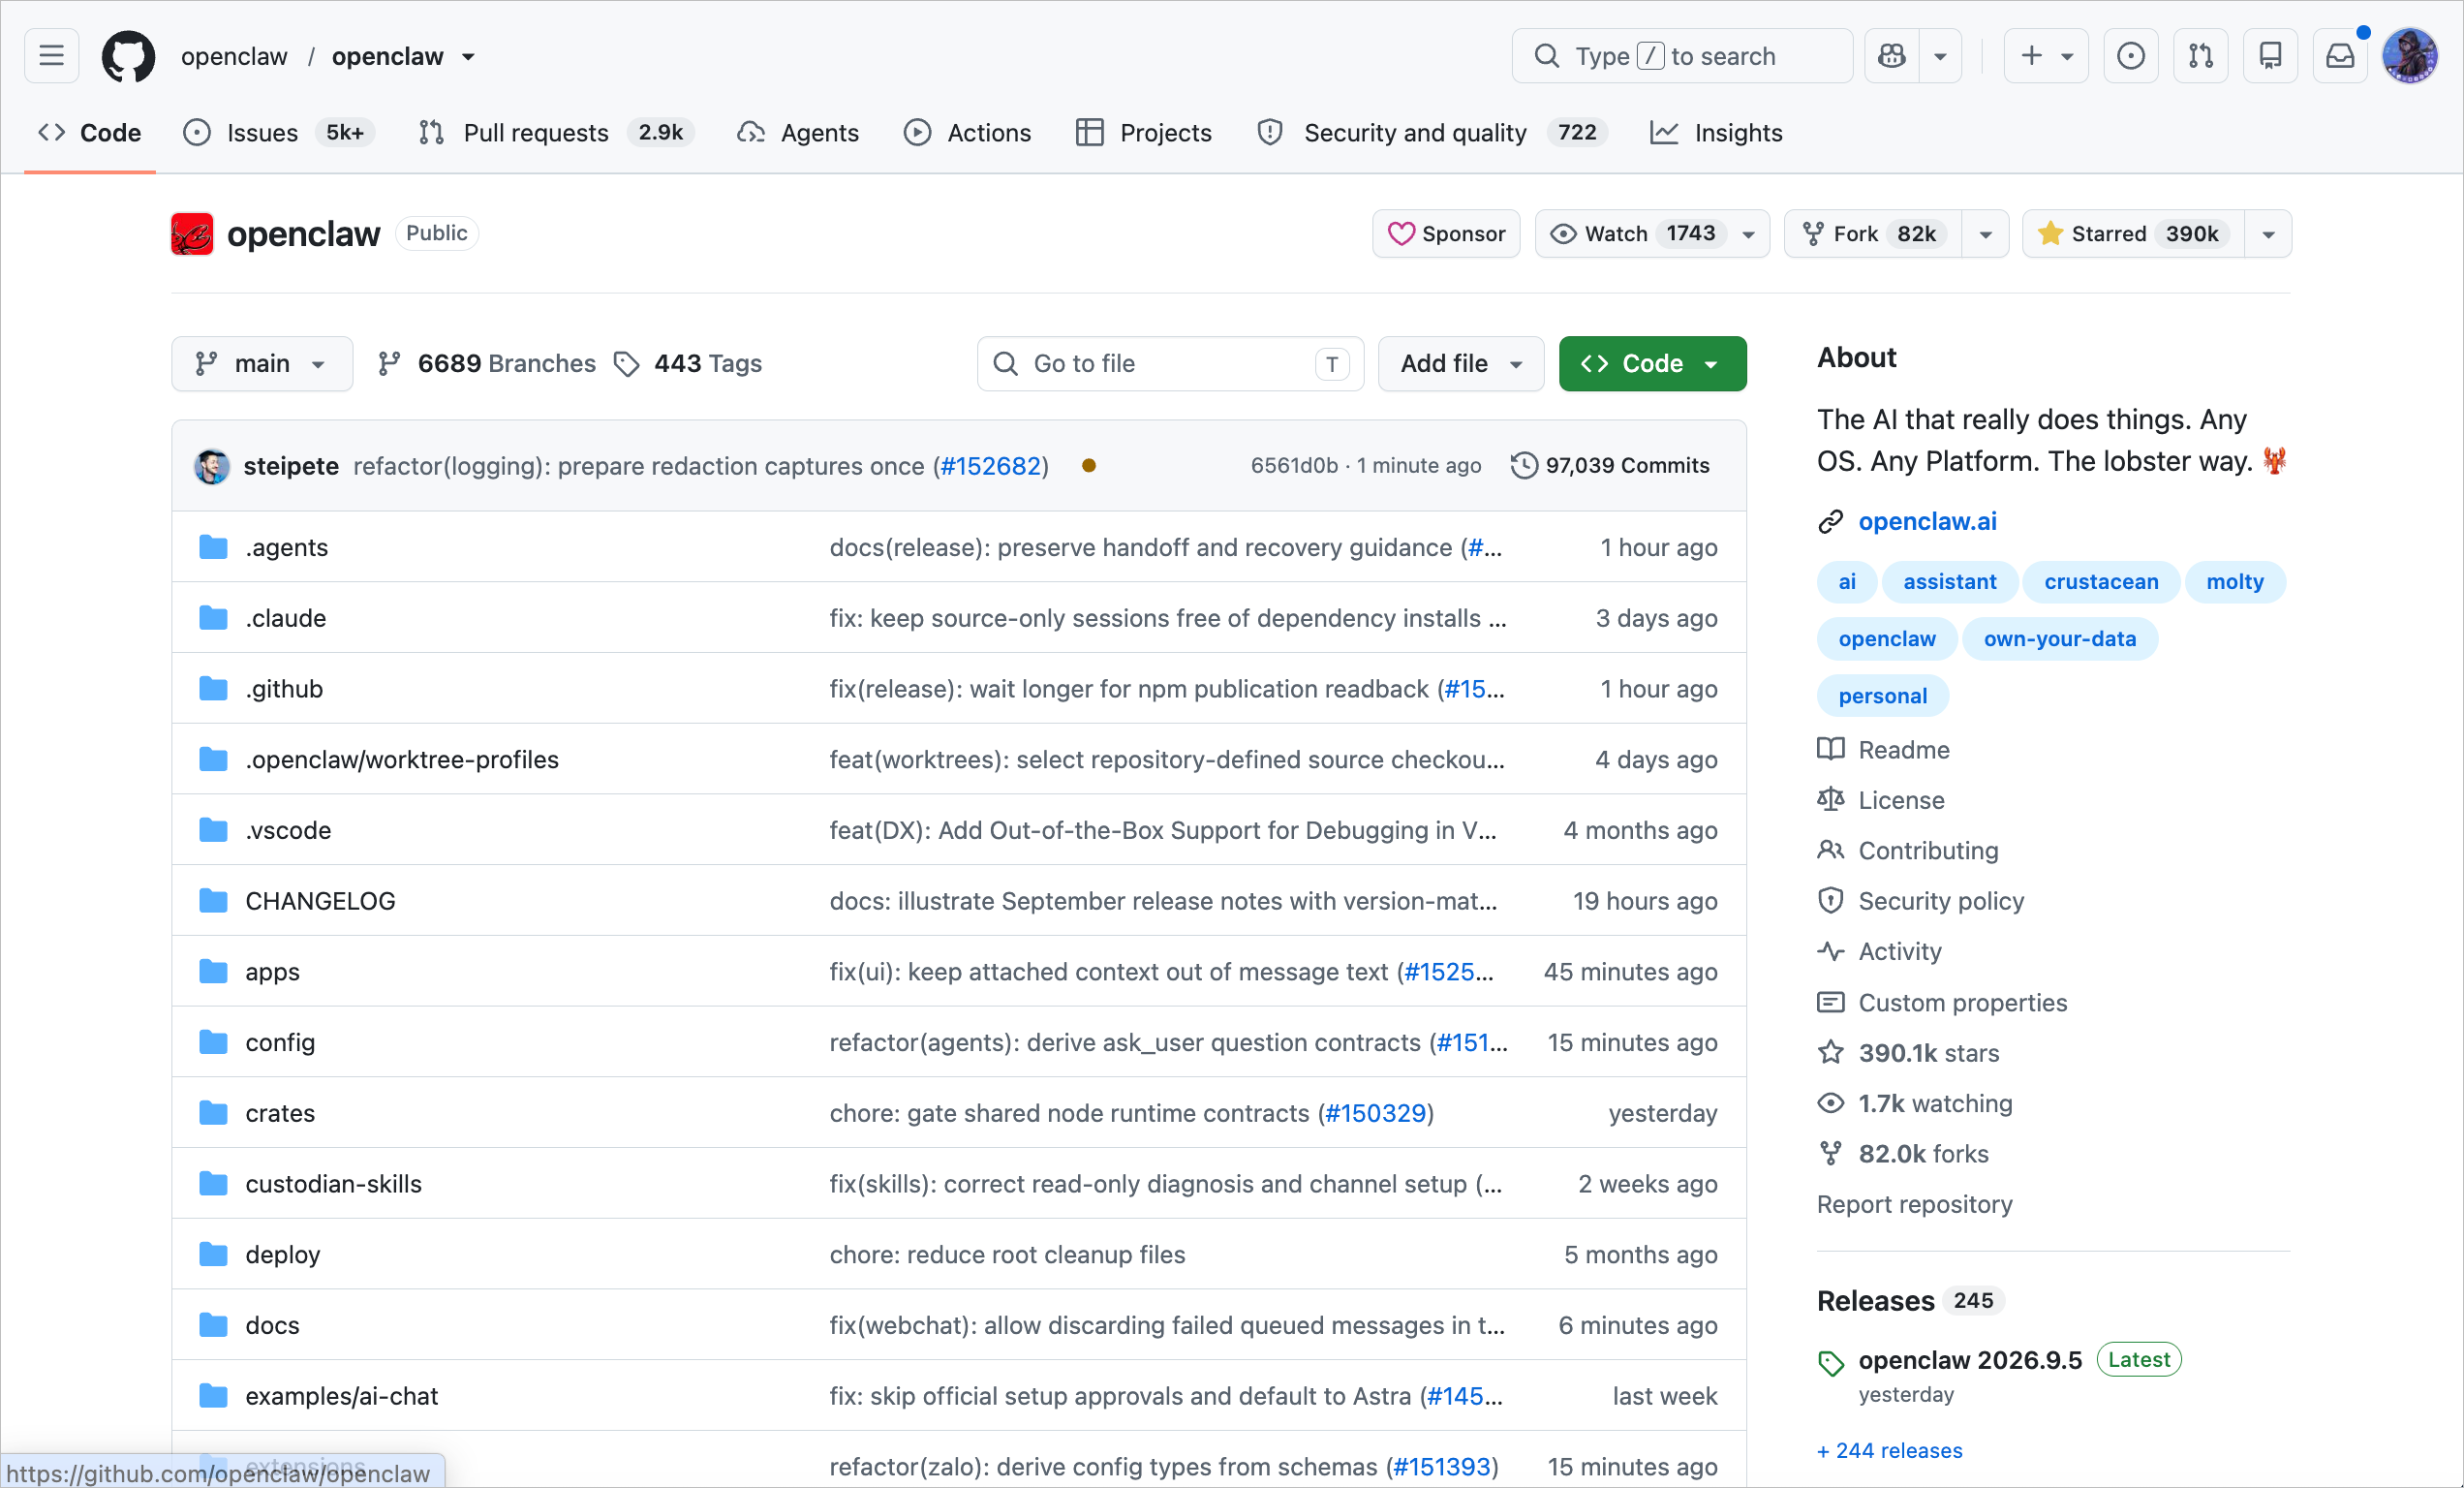Open the global navigation hamburger menu
Viewport: 2464px width, 1488px height.
pos(51,56)
